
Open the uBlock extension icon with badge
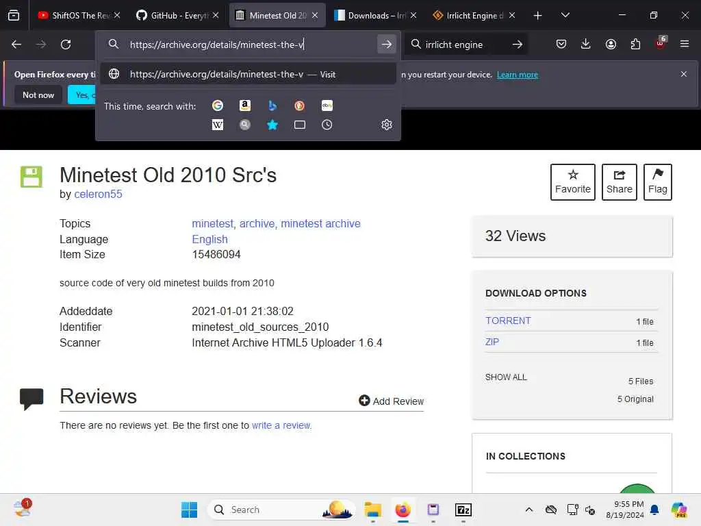coord(661,43)
